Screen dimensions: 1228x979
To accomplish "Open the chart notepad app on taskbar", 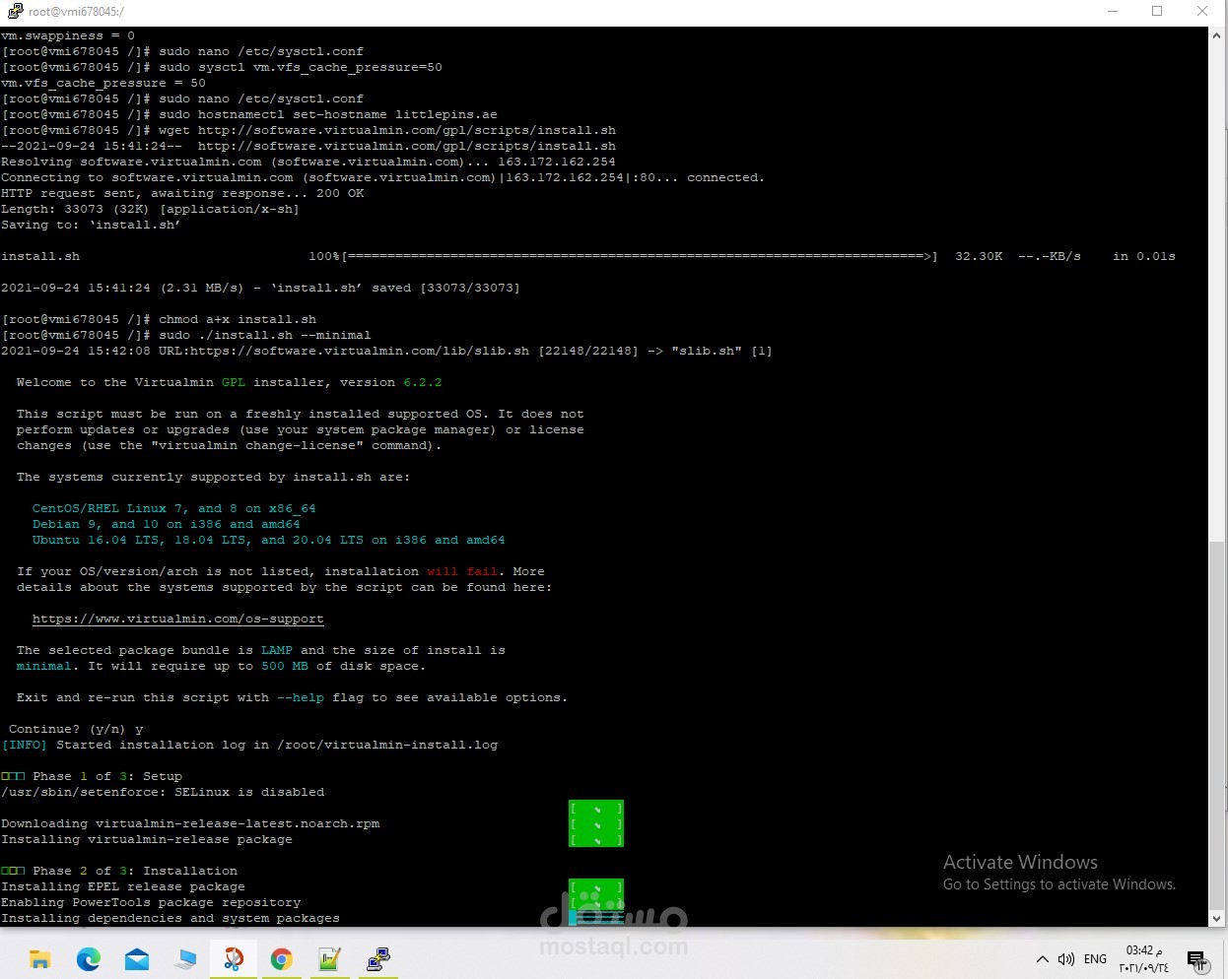I will click(330, 959).
